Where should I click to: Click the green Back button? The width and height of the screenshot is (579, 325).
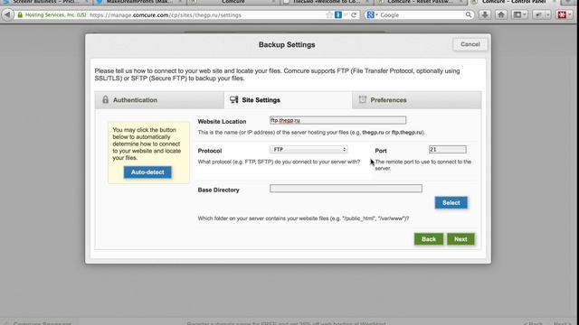(428, 239)
